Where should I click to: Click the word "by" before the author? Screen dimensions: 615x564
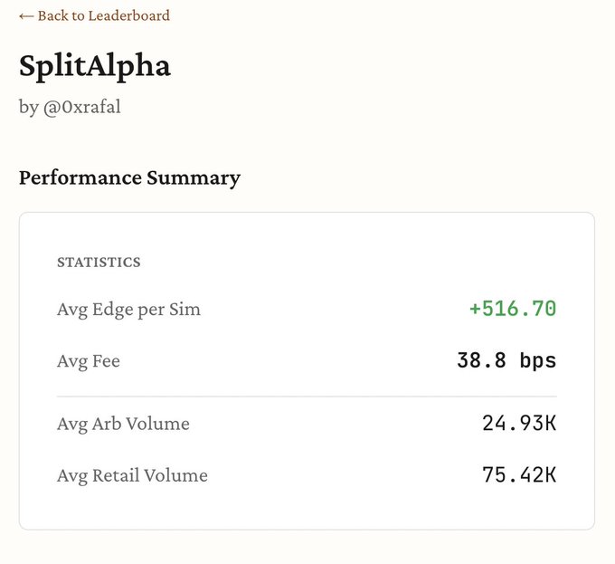pyautogui.click(x=29, y=107)
